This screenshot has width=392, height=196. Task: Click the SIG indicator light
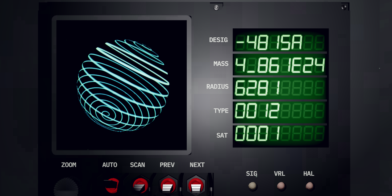(x=252, y=186)
